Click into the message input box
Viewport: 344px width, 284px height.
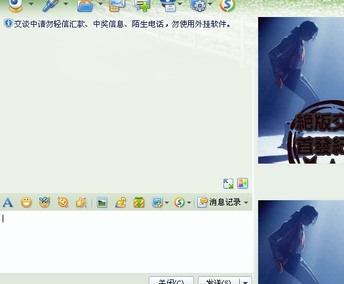pyautogui.click(x=126, y=242)
